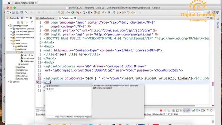Select jstl-1.2.jar in lib folder

27,55
